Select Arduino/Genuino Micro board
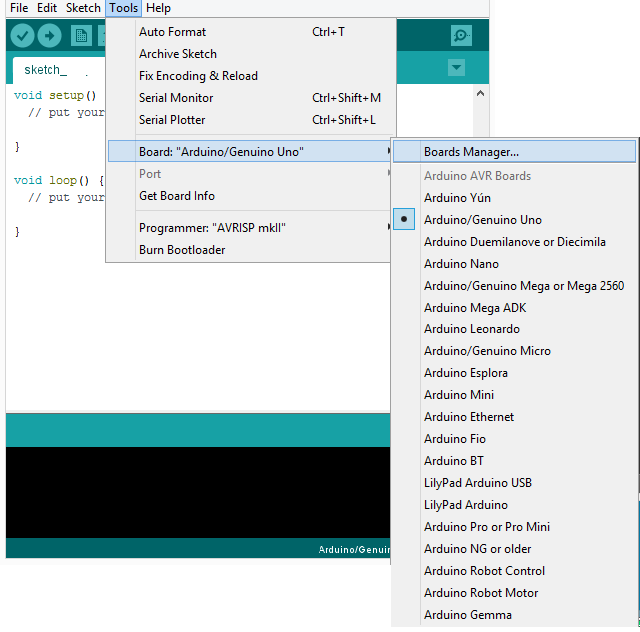This screenshot has height=632, width=640. [514, 351]
